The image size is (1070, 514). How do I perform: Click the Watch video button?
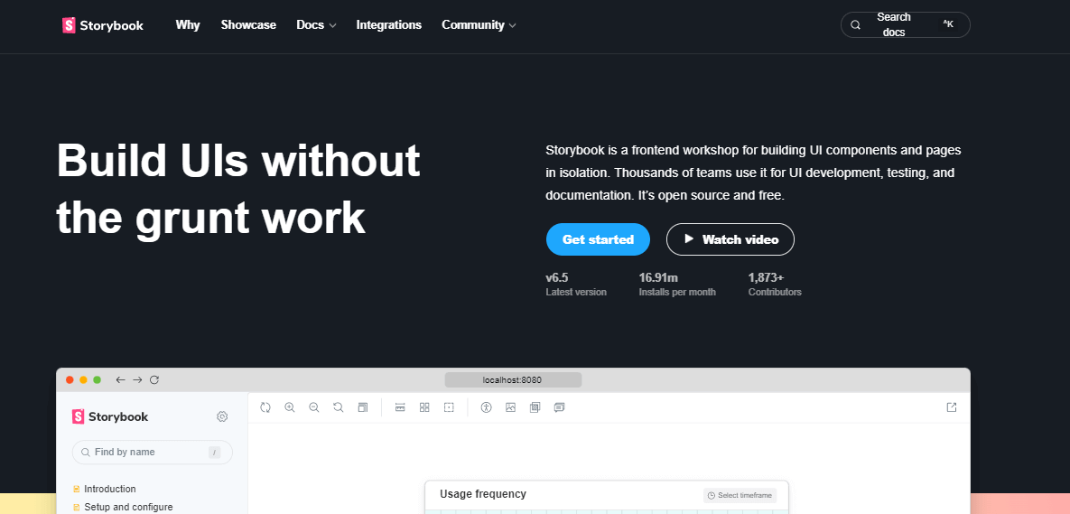(x=730, y=239)
